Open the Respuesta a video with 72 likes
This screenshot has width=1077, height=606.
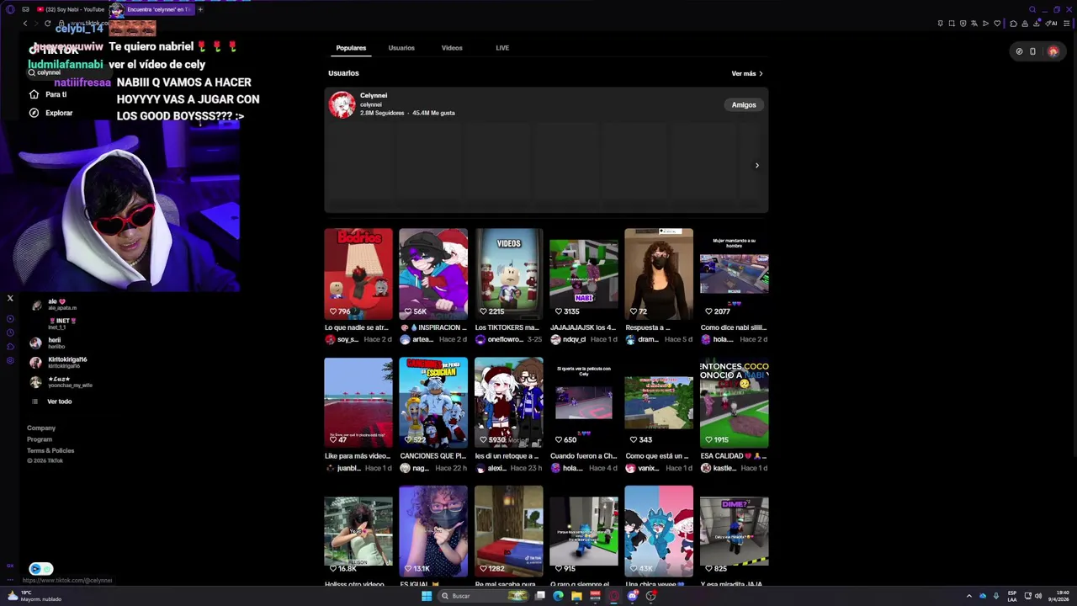[x=659, y=274]
